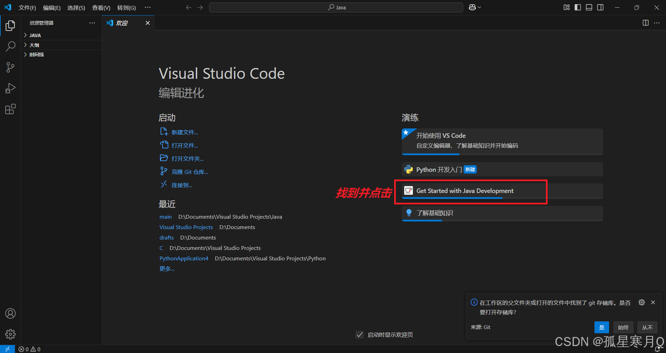Open recent PythonApplication4 project

coord(184,258)
